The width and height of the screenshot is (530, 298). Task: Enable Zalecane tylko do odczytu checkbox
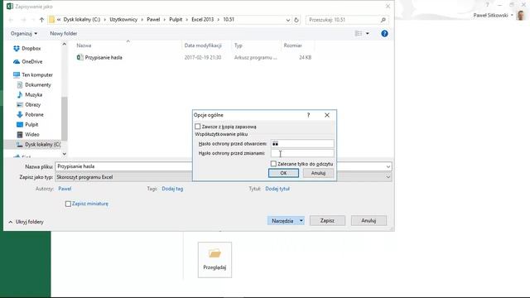[x=273, y=164]
